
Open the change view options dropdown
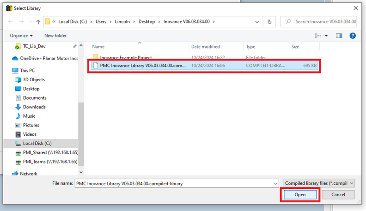[326, 36]
